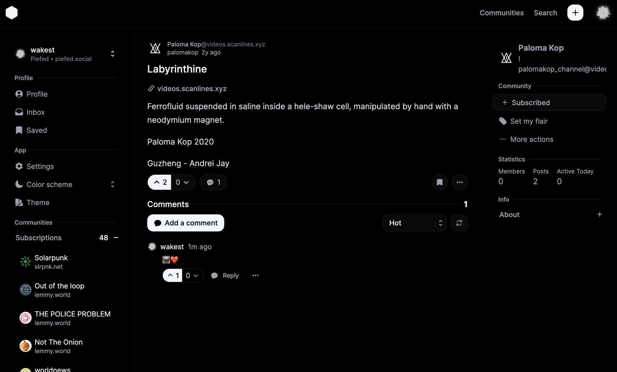Go to Search in top navigation
The height and width of the screenshot is (372, 617).
pos(545,13)
